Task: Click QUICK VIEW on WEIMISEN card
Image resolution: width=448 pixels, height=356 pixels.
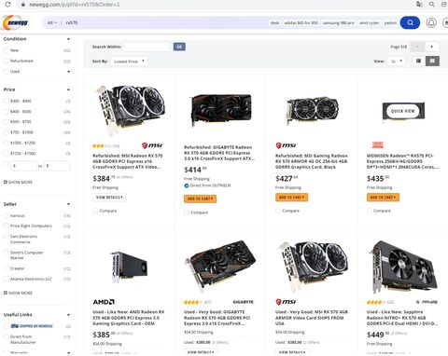Action: pos(402,111)
